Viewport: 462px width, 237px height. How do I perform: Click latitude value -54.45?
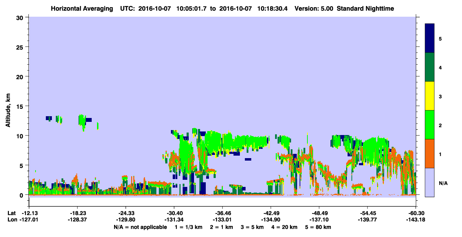[x=367, y=213]
